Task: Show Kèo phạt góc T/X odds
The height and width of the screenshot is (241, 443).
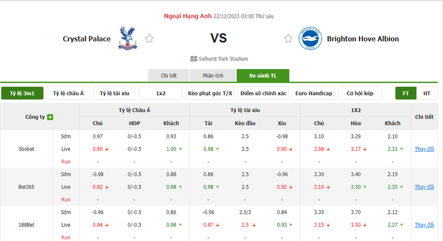Action: [x=210, y=94]
